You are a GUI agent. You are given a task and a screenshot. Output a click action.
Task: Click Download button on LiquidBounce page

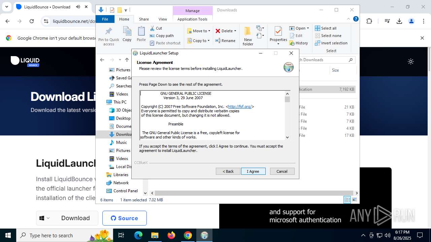75,218
